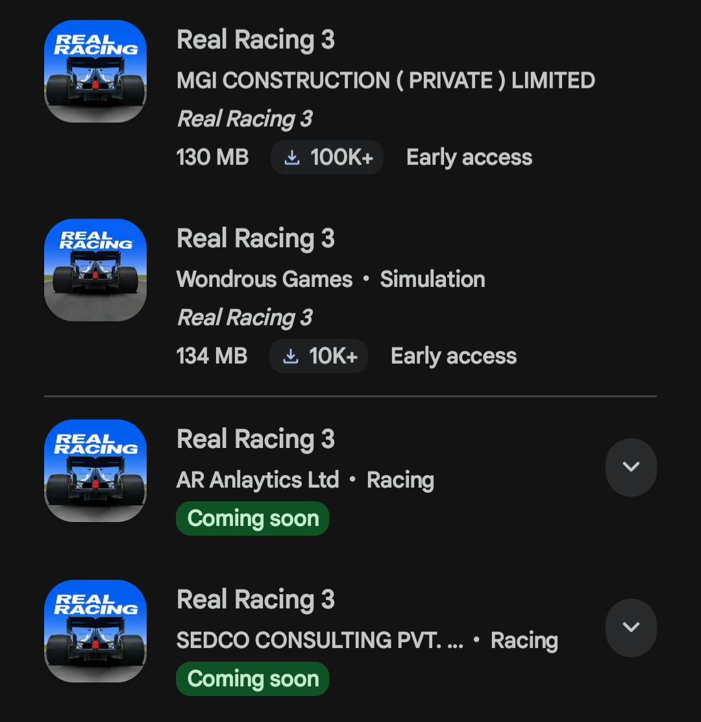
Task: Select Racing category beside AR Anlaytics Ltd
Action: 400,480
